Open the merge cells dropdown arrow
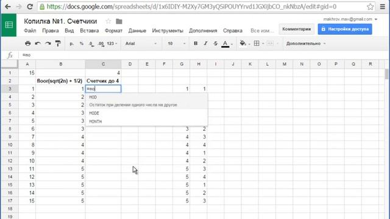 click(277, 44)
